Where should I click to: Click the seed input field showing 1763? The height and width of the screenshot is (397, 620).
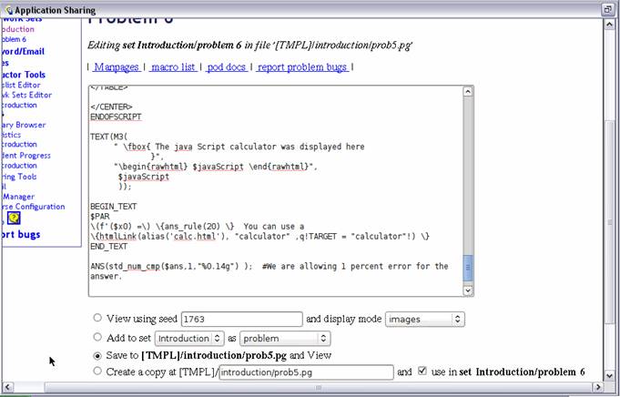pos(241,320)
